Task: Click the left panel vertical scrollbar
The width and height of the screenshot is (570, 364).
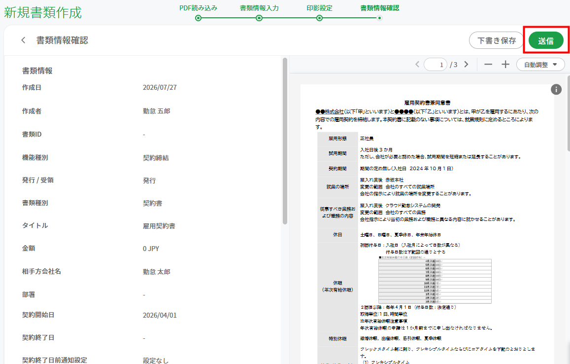Action: 285,141
